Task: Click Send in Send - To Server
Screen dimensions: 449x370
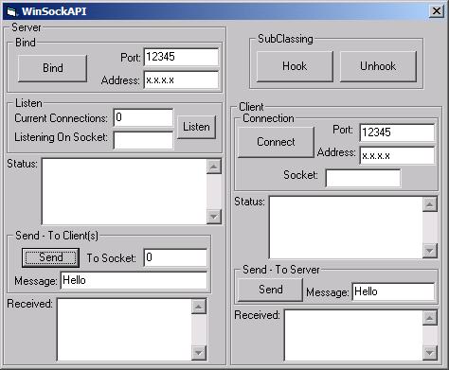Action: coord(270,290)
